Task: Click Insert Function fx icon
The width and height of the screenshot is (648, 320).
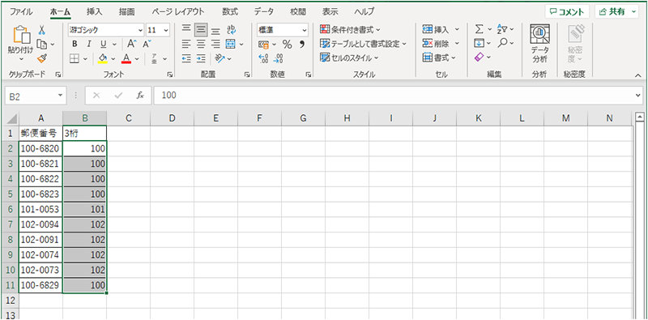Action: point(140,96)
